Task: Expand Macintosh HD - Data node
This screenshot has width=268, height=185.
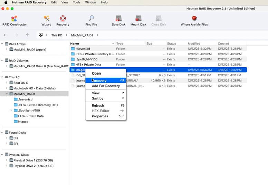Action: pos(7,88)
